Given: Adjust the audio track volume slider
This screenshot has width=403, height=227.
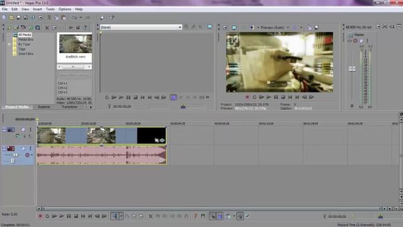Looking at the screenshot, I should [15, 155].
